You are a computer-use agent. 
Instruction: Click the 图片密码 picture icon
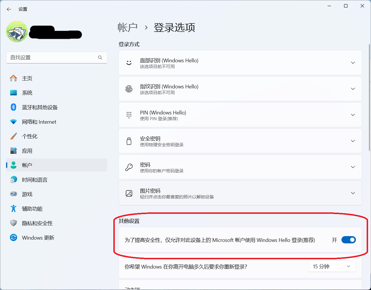[x=129, y=193]
